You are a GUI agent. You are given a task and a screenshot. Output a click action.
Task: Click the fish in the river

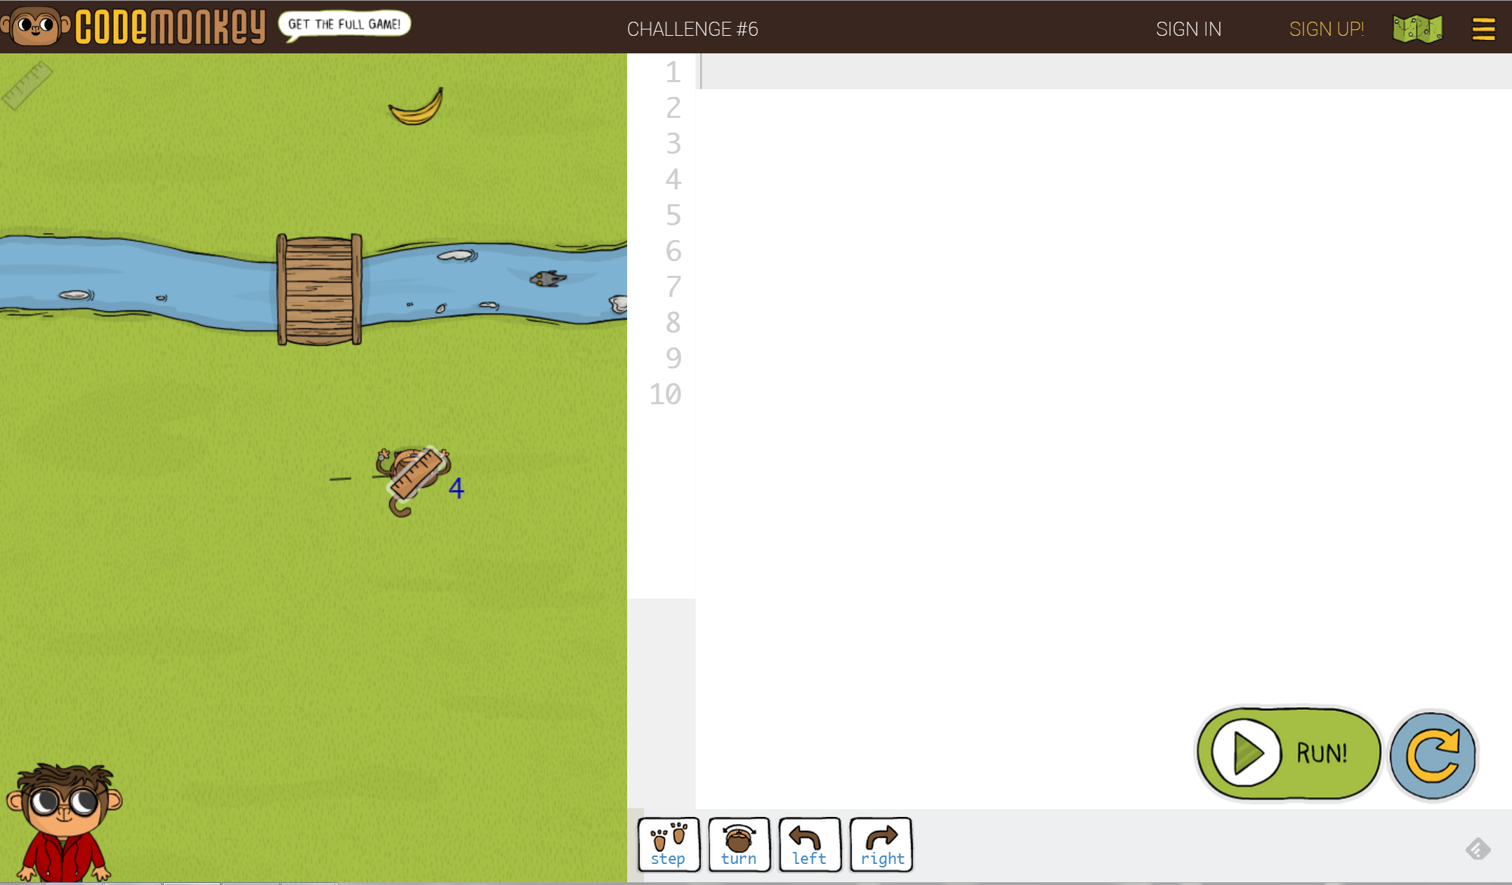(x=548, y=279)
